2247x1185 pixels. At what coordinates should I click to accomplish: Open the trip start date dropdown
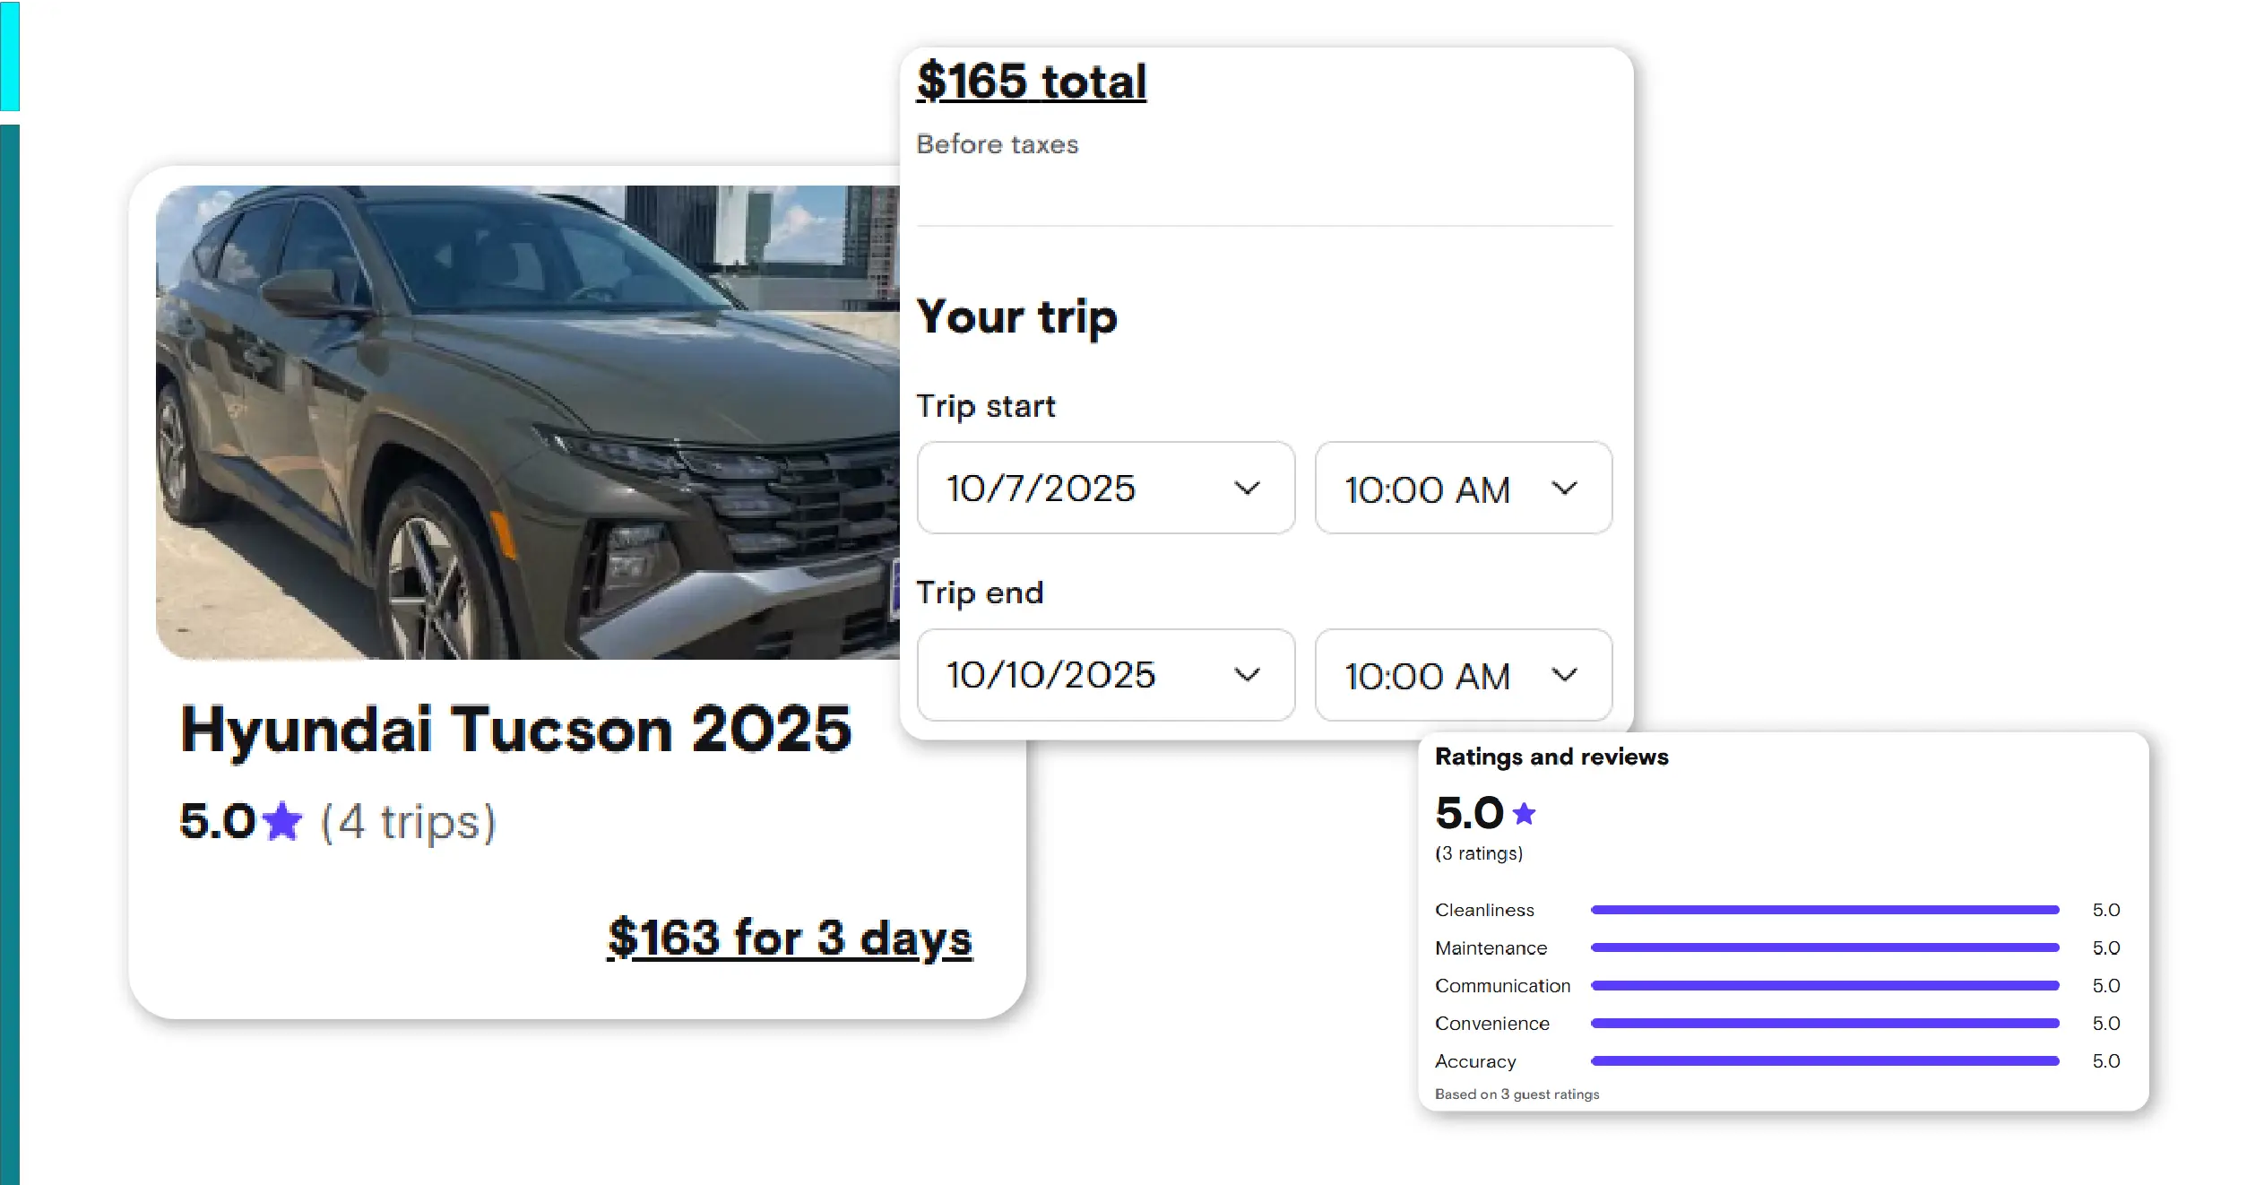coord(1105,488)
